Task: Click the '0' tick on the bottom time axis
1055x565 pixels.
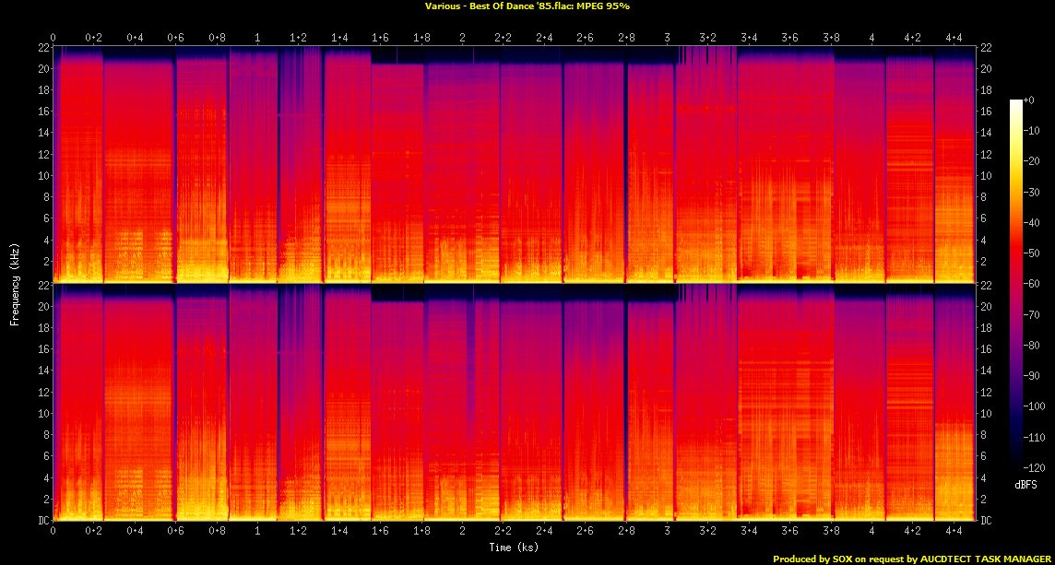Action: (x=53, y=531)
